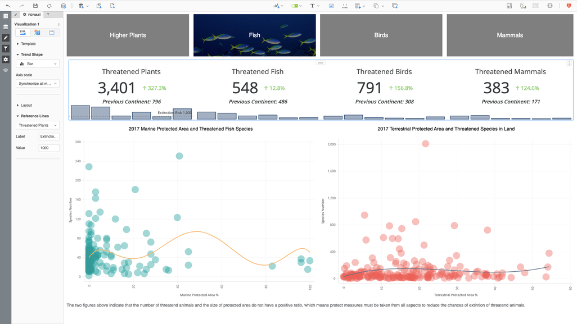Open the Datasets panel in the left sidebar
Viewport: 577px width, 324px height.
pyautogui.click(x=6, y=27)
